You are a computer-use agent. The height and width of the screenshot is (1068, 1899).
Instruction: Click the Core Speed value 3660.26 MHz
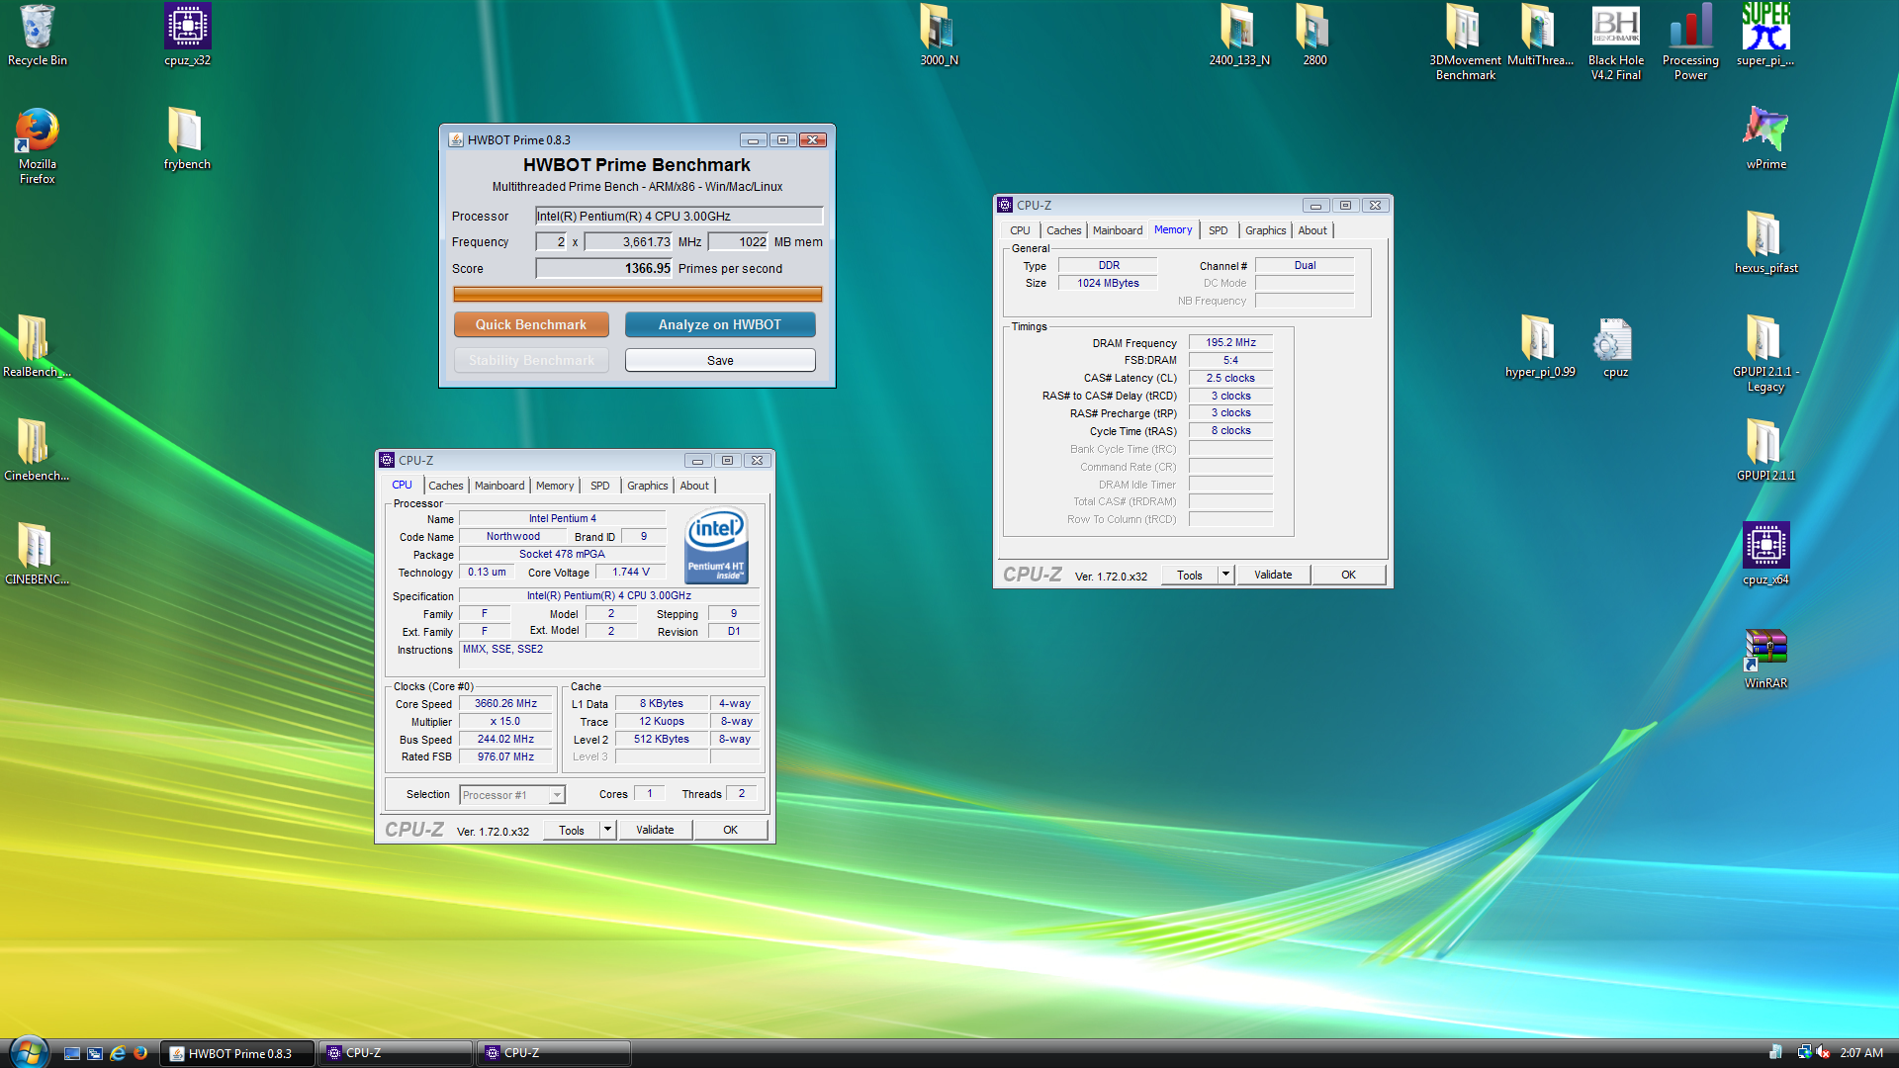(505, 703)
